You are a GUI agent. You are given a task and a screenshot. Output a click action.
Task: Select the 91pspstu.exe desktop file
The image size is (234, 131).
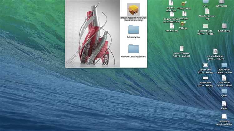pos(184,3)
